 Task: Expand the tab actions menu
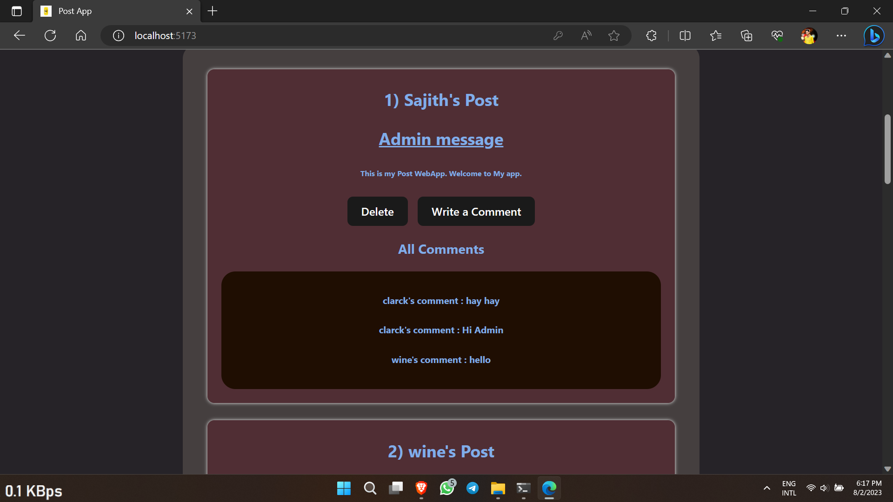tap(17, 11)
